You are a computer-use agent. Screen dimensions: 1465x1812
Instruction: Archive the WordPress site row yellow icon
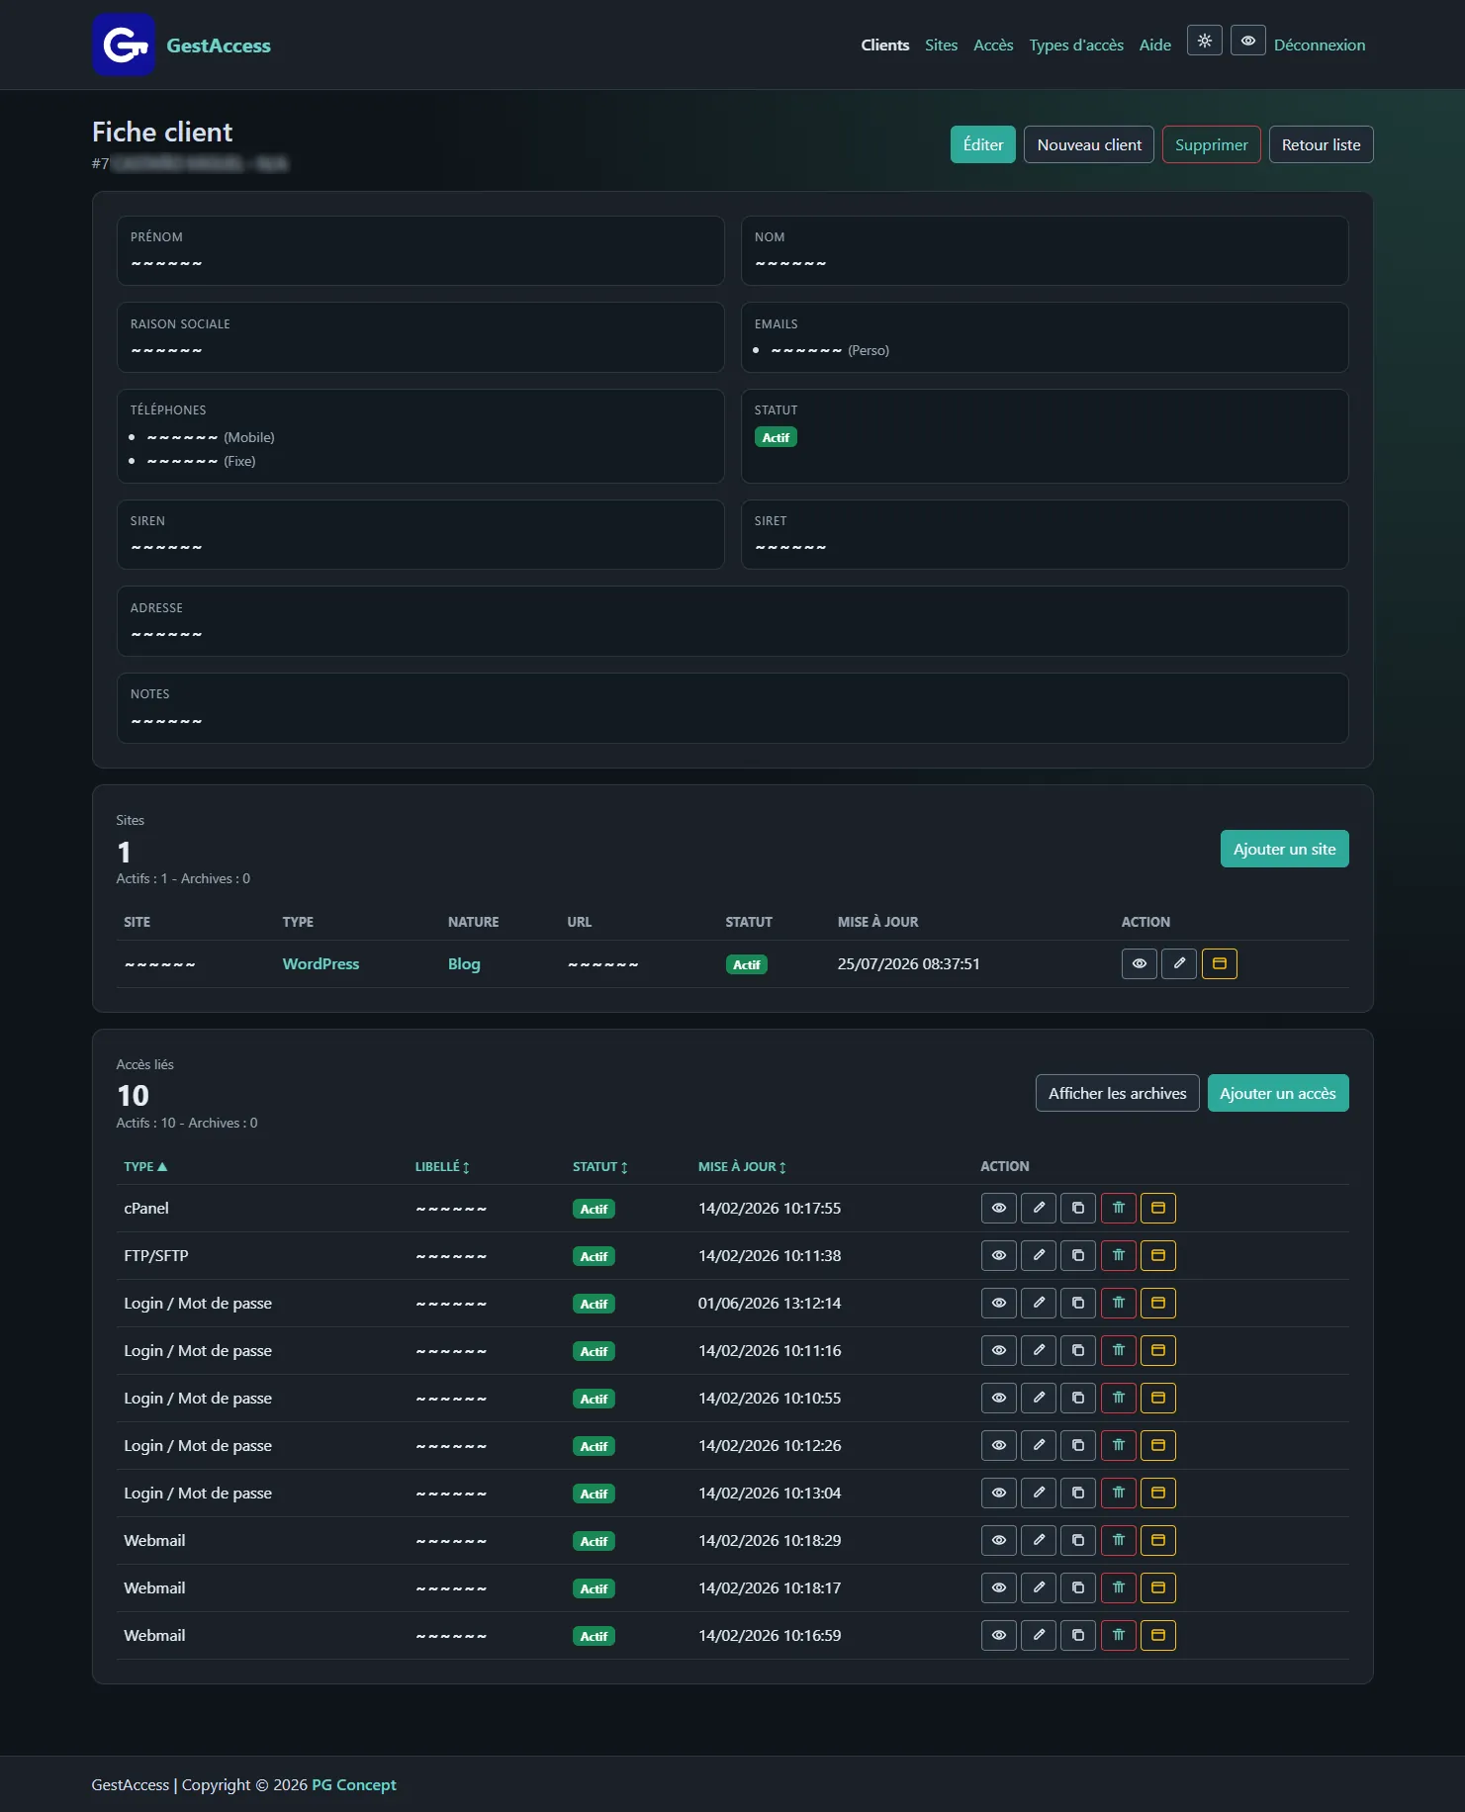(1219, 963)
